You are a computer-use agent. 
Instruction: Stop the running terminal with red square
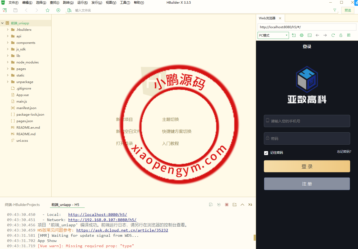point(227,205)
